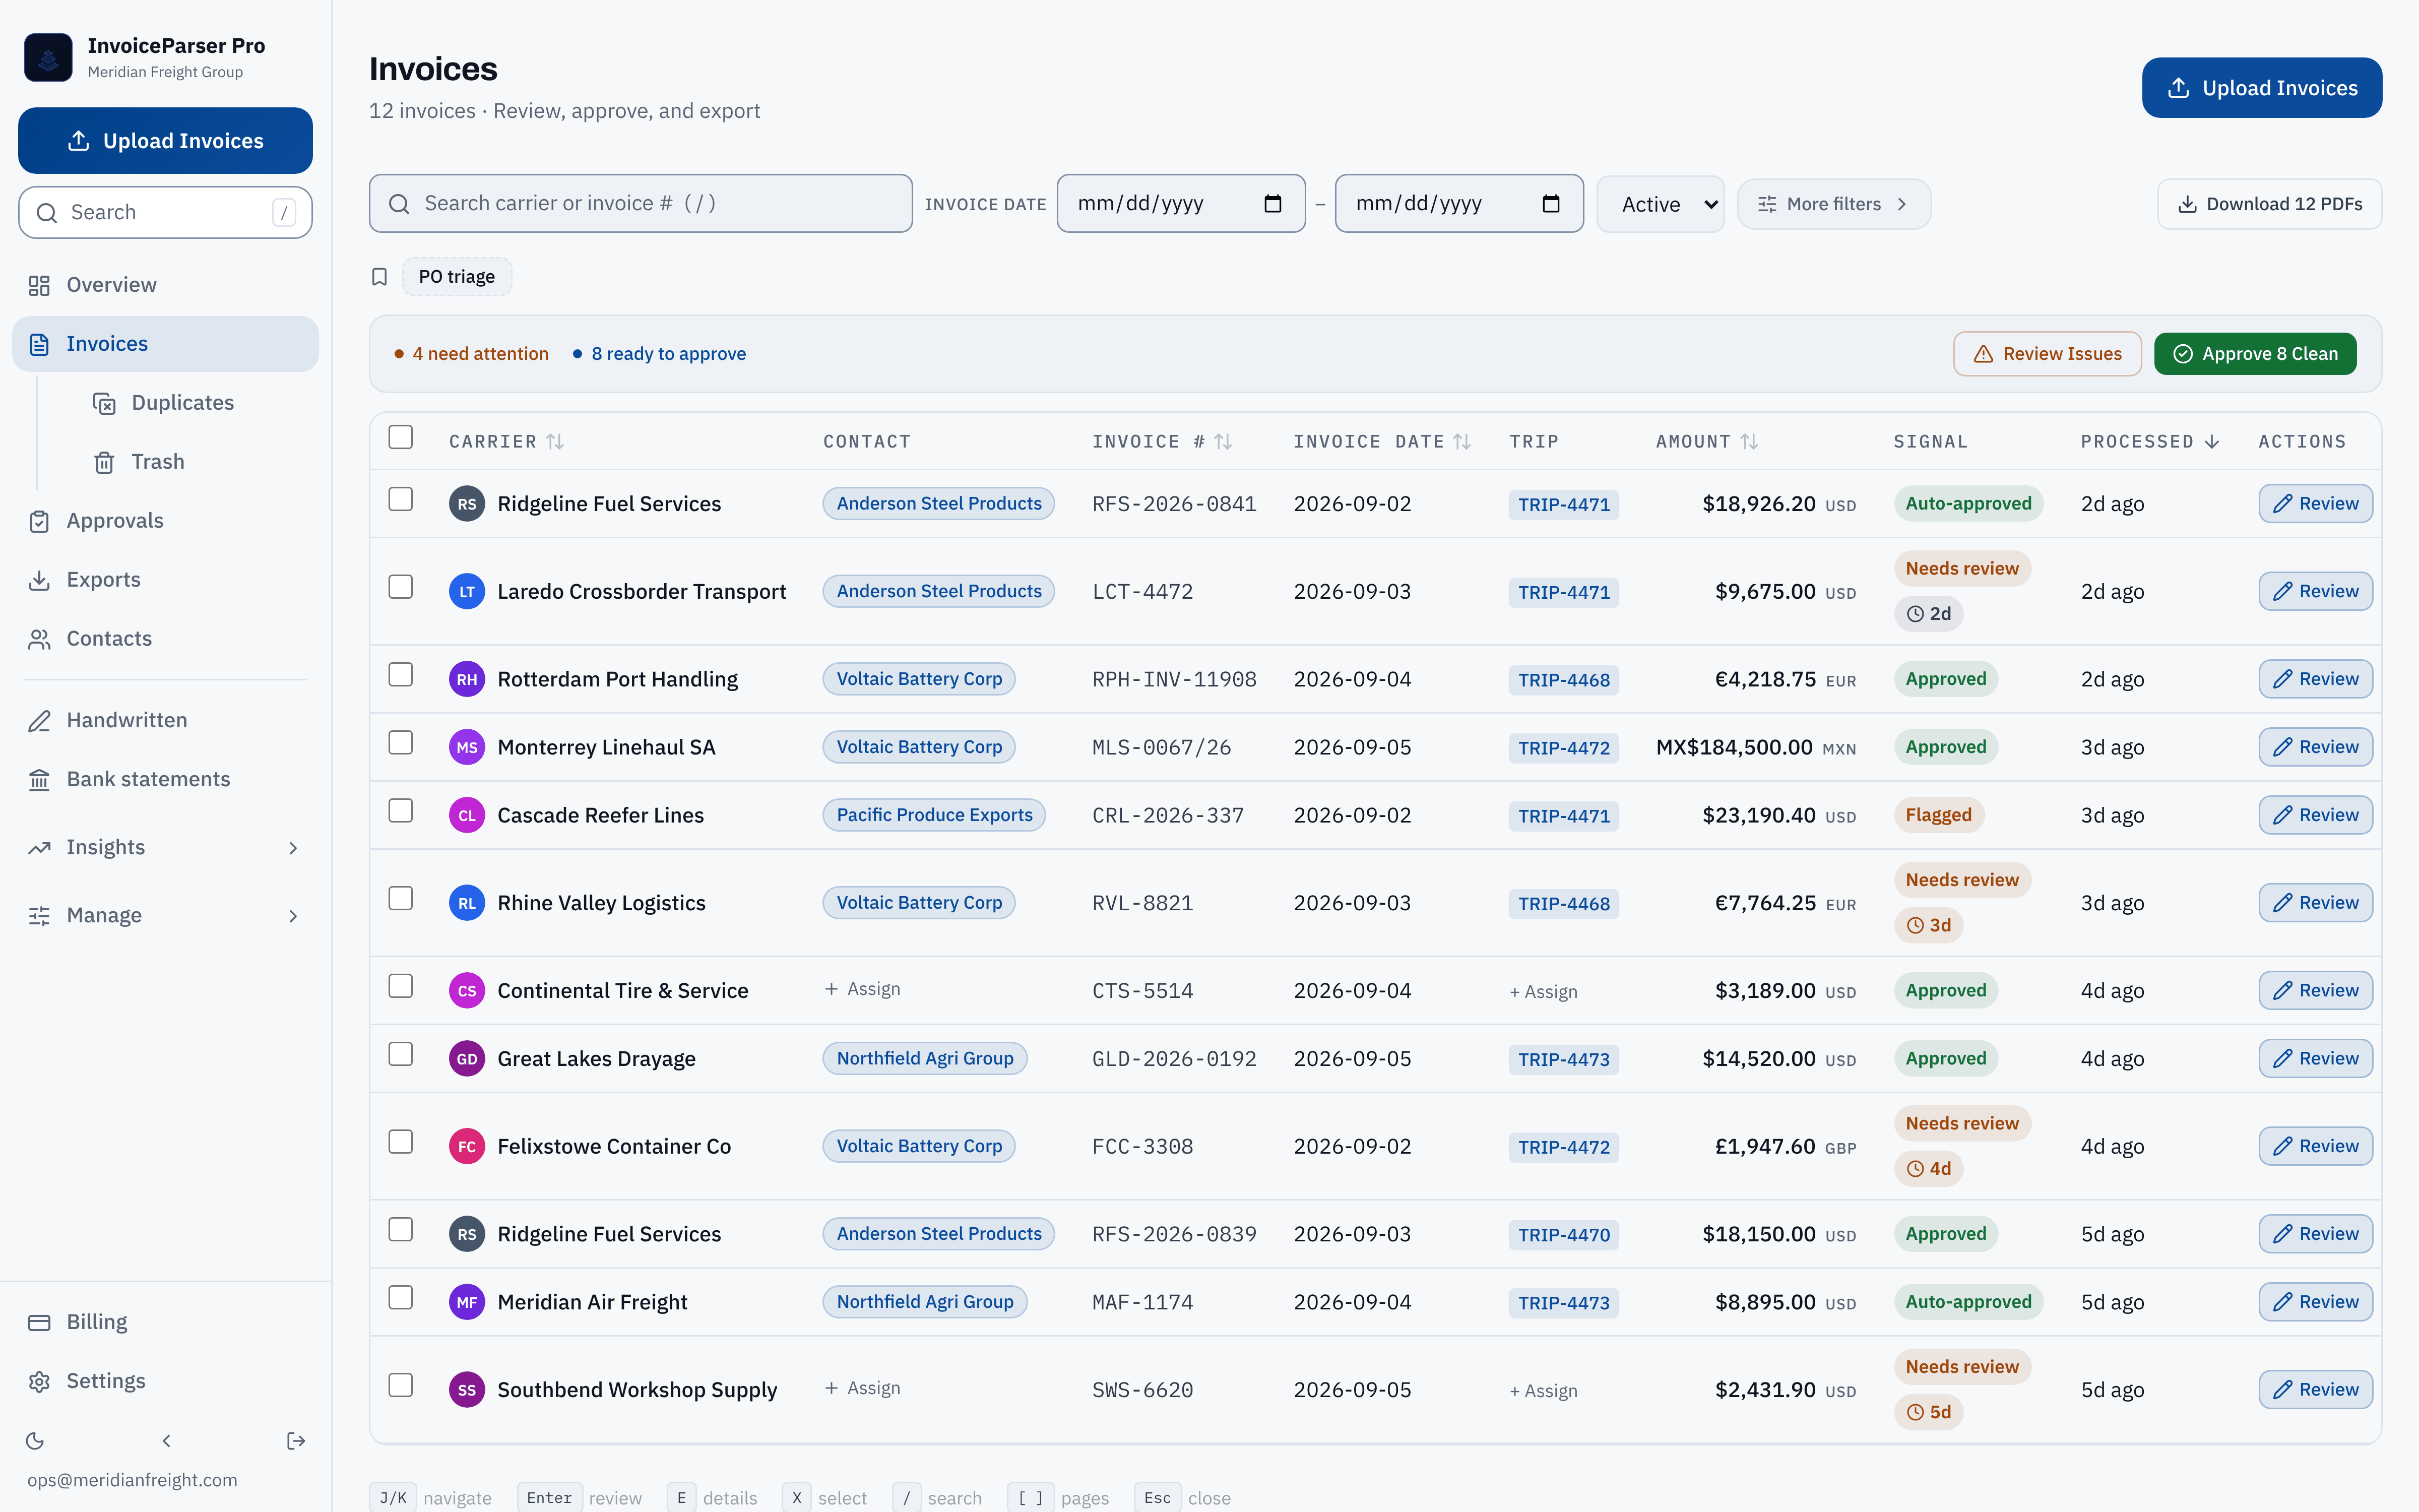Screen dimensions: 2419x1512
Task: Click the FC avatar for Felixstowe Container Co
Action: (467, 1147)
